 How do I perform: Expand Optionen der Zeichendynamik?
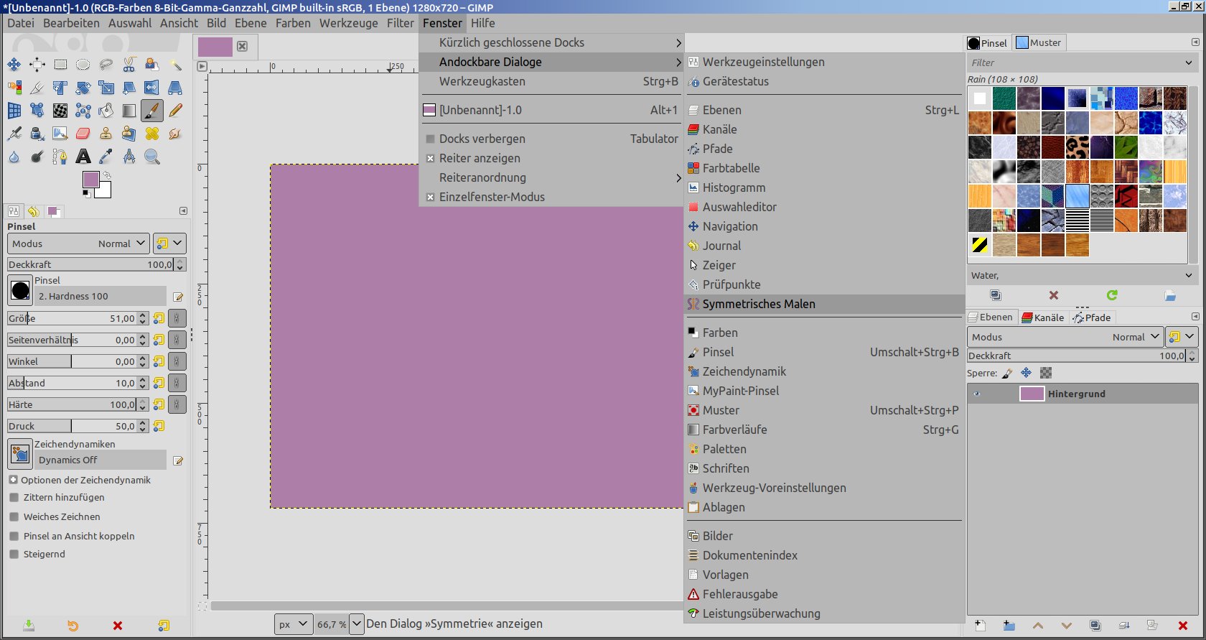(14, 480)
